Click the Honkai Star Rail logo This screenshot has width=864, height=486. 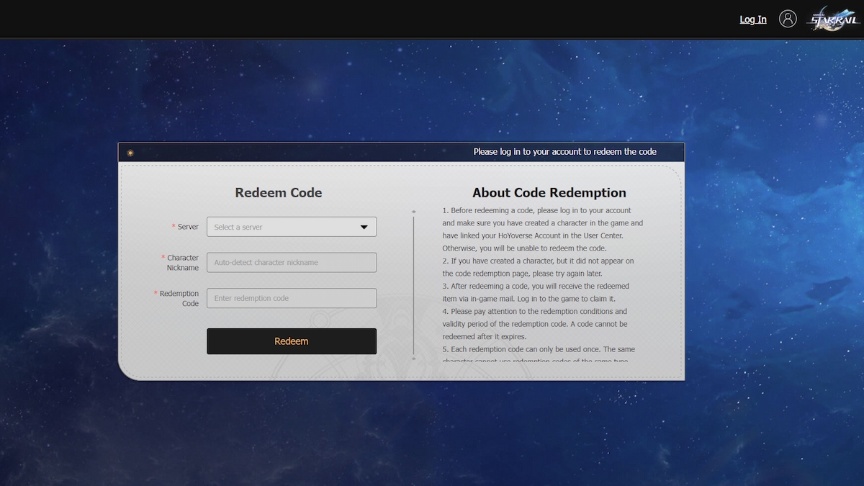coord(833,19)
